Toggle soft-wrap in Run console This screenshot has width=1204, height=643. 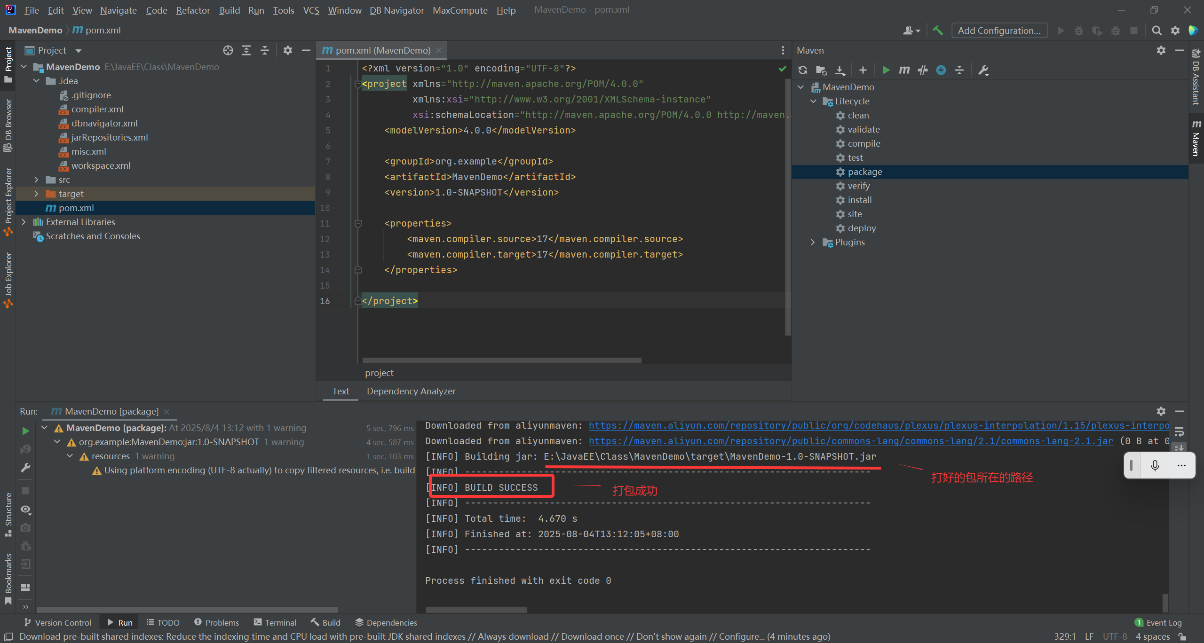tap(1179, 431)
